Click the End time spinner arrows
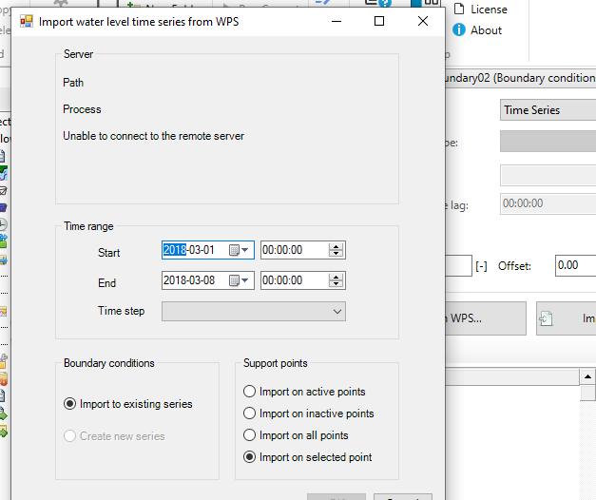This screenshot has height=500, width=596. coord(336,280)
